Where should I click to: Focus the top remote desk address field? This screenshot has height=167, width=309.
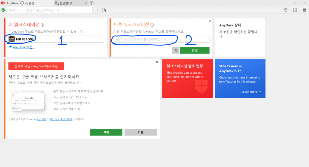(50, 10)
